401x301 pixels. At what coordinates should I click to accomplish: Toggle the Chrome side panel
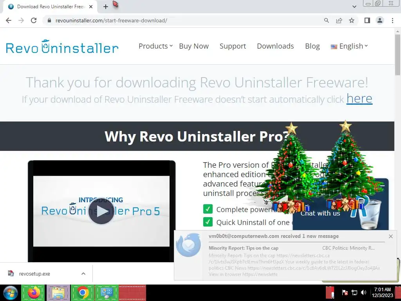point(367,20)
